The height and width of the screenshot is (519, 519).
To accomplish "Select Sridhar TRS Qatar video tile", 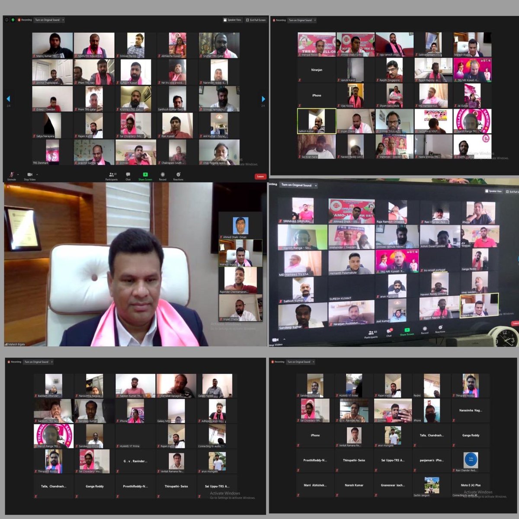I will pyautogui.click(x=219, y=45).
